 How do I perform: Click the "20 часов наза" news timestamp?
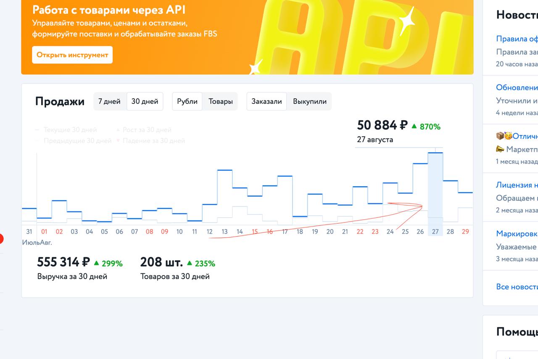point(517,64)
